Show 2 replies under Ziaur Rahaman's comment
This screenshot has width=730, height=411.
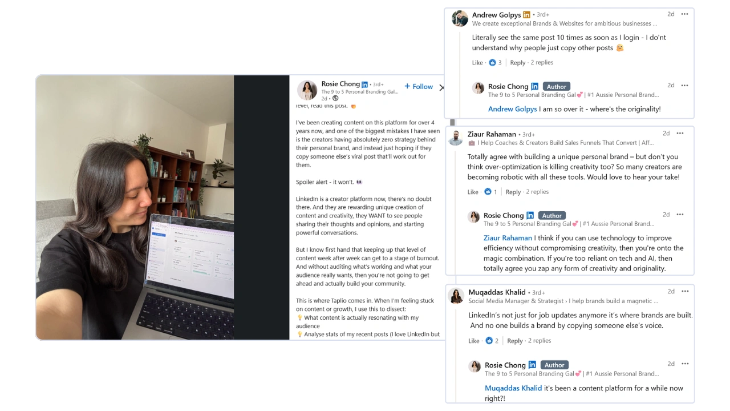coord(537,192)
